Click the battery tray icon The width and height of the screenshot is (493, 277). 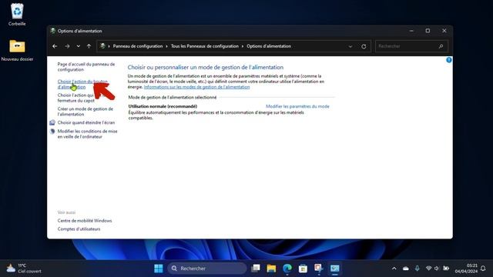click(446, 269)
